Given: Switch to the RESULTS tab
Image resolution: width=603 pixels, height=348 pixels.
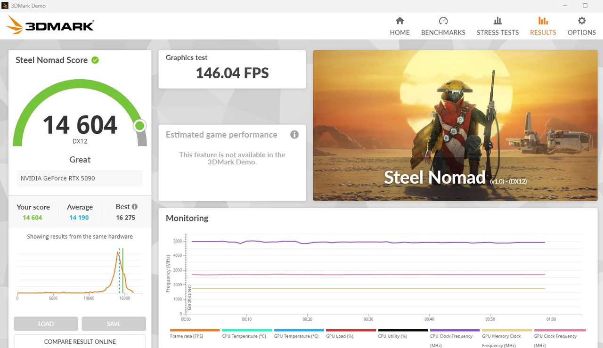Looking at the screenshot, I should pyautogui.click(x=543, y=26).
